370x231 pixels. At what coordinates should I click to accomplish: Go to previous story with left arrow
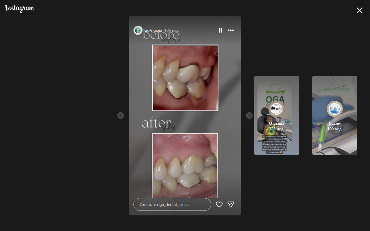[121, 115]
